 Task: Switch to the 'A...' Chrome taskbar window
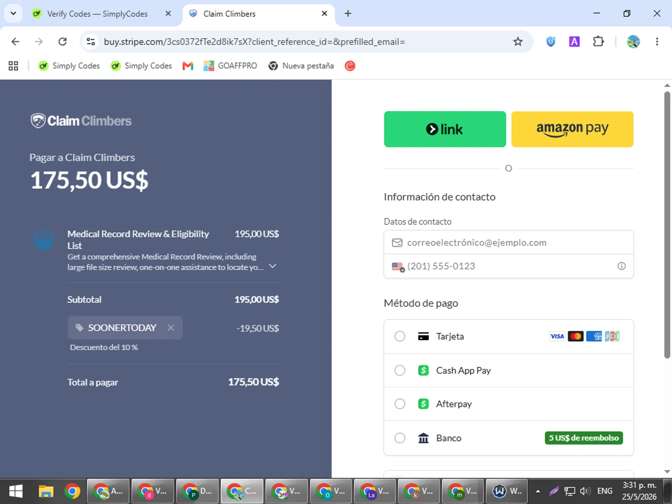[108, 491]
